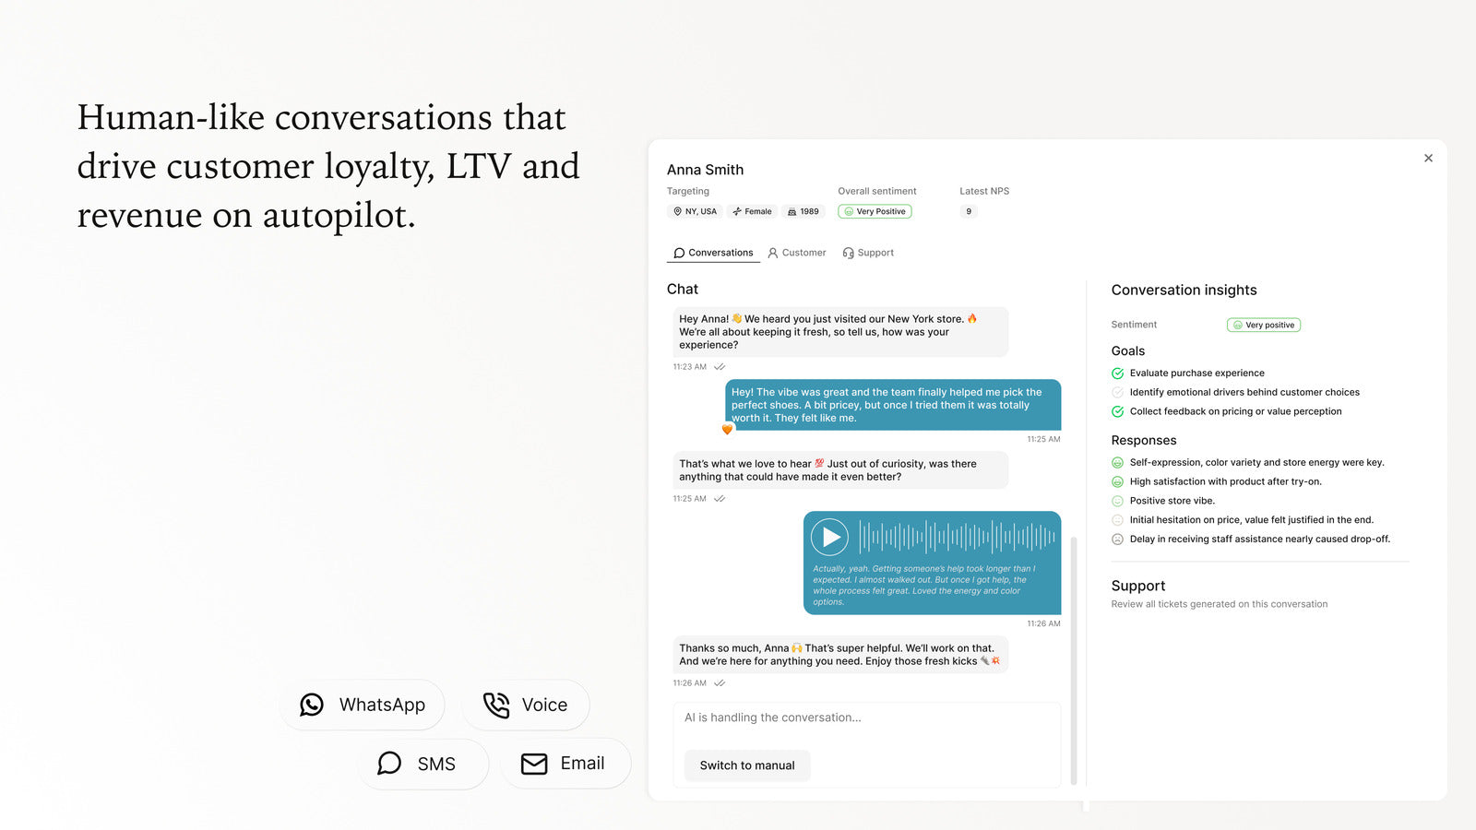Toggle Collect feedback on pricing goal check
Screen dimensions: 1476x830
[x=1117, y=411]
